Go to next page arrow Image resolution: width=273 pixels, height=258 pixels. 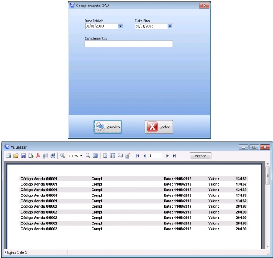tap(167, 156)
